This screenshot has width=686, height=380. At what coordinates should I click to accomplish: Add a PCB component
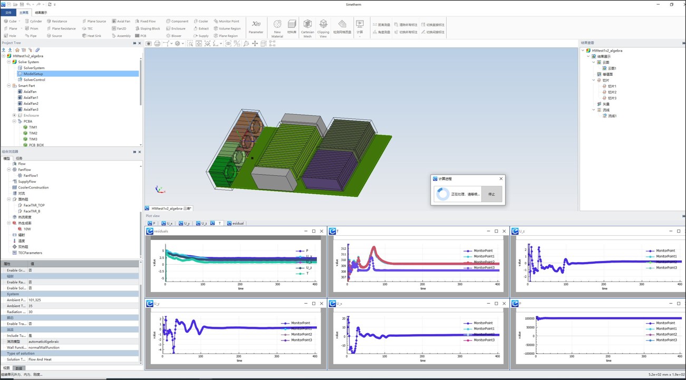click(x=140, y=36)
